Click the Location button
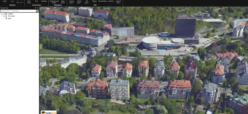Viewport: 248px width, 114px height. pos(111,1)
